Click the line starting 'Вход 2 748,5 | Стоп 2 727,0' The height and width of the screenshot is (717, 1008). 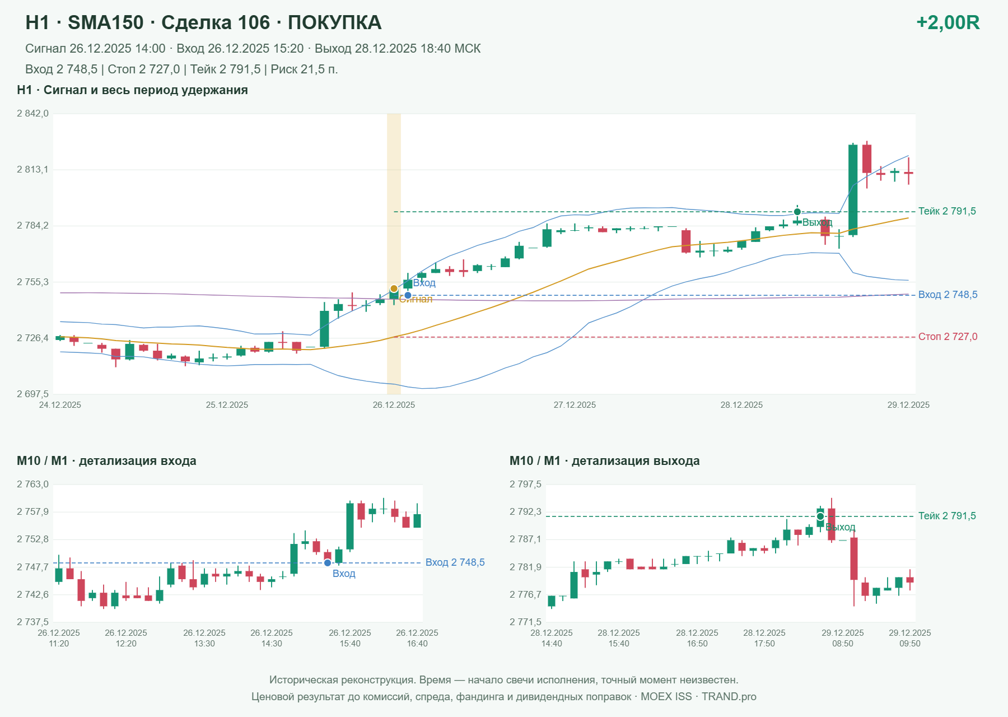[181, 69]
